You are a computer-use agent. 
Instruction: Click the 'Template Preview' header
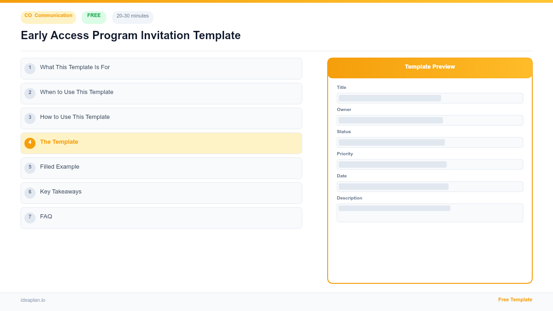430,67
